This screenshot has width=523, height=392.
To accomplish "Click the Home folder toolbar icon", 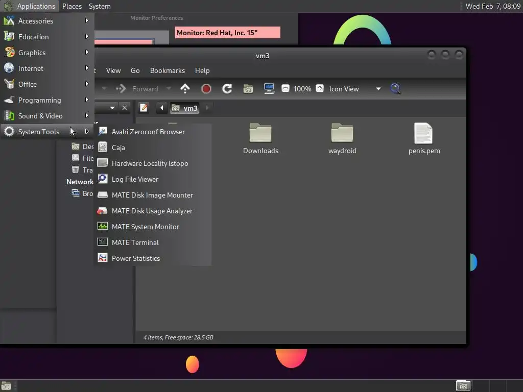I will [248, 89].
